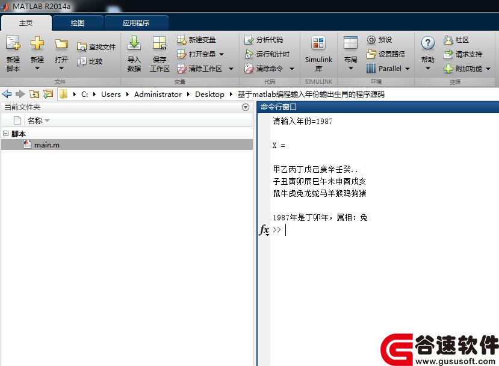499x366 pixels.
Task: Open a file with the 打开 folder icon
Action: click(x=61, y=43)
